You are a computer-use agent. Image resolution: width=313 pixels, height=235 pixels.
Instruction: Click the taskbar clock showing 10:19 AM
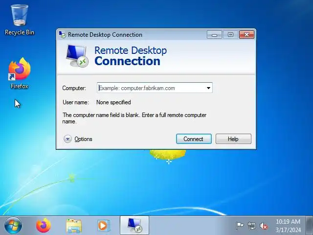pyautogui.click(x=288, y=222)
